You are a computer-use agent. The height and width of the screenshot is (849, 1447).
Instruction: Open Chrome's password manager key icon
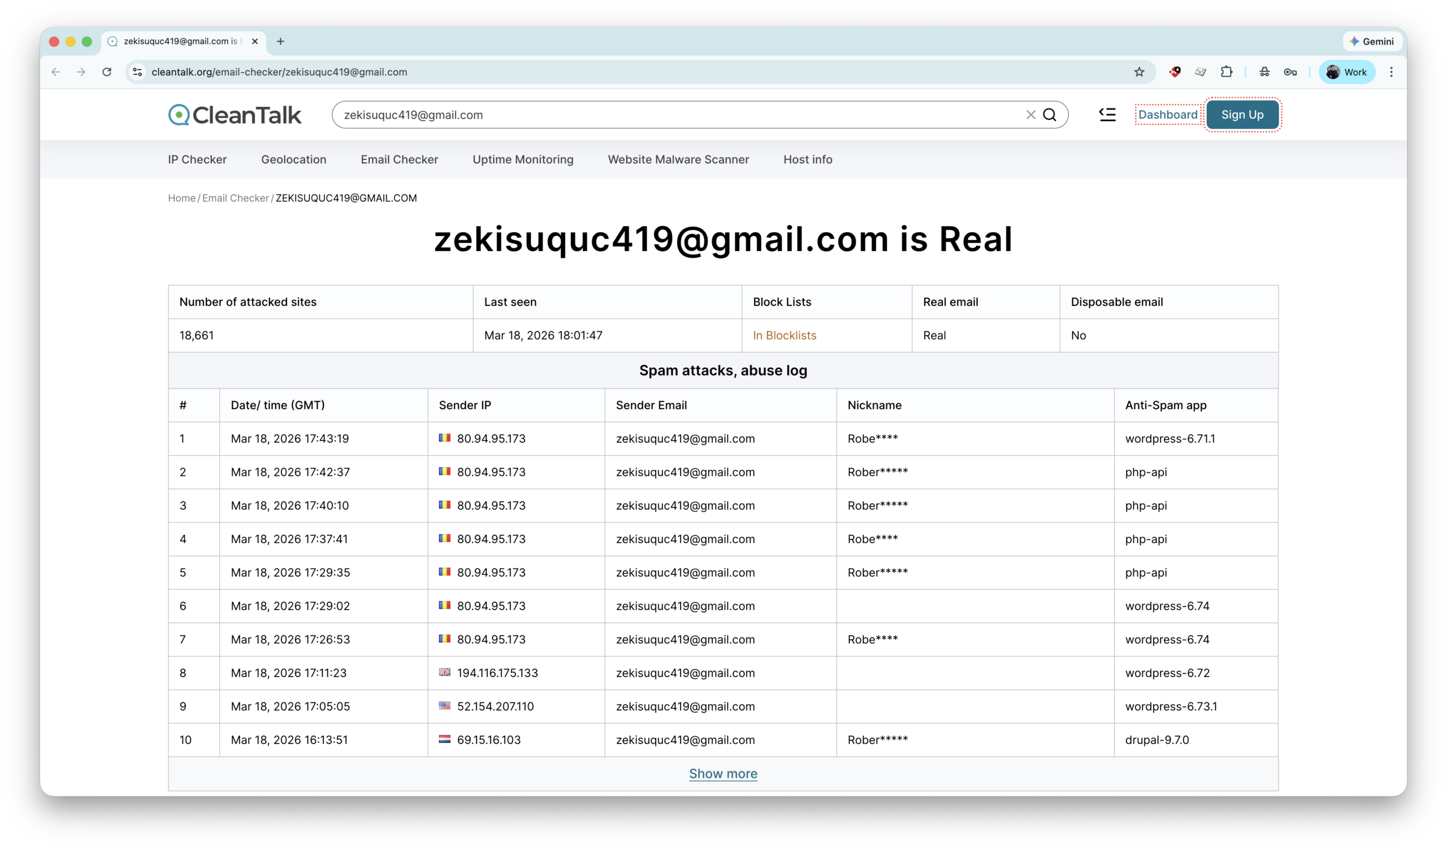(x=1290, y=72)
